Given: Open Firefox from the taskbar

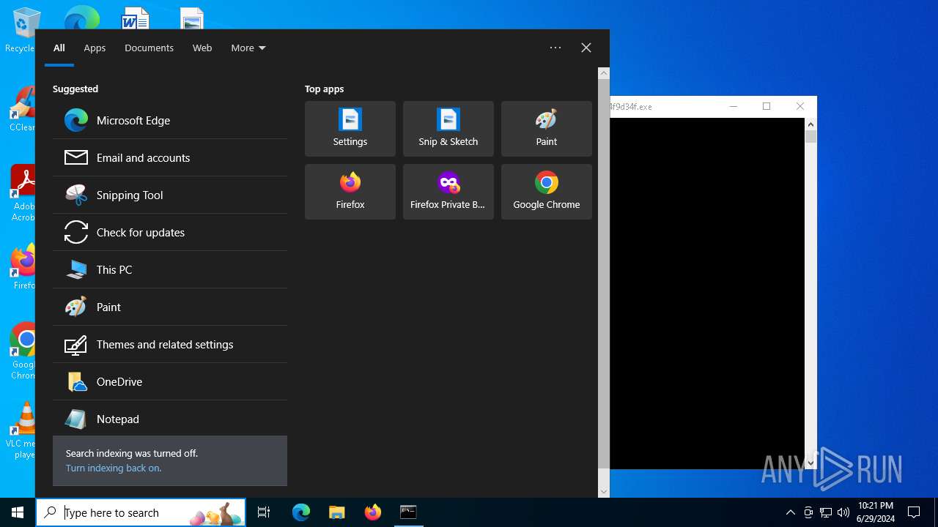Looking at the screenshot, I should click(373, 512).
